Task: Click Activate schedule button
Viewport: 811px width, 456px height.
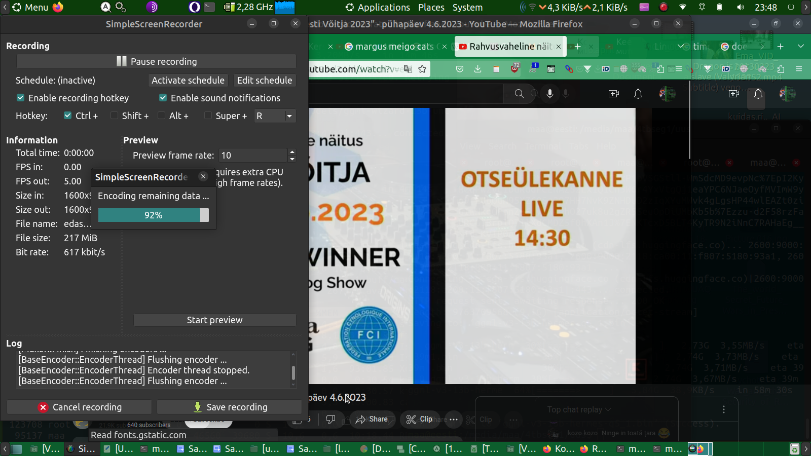Action: [x=188, y=80]
